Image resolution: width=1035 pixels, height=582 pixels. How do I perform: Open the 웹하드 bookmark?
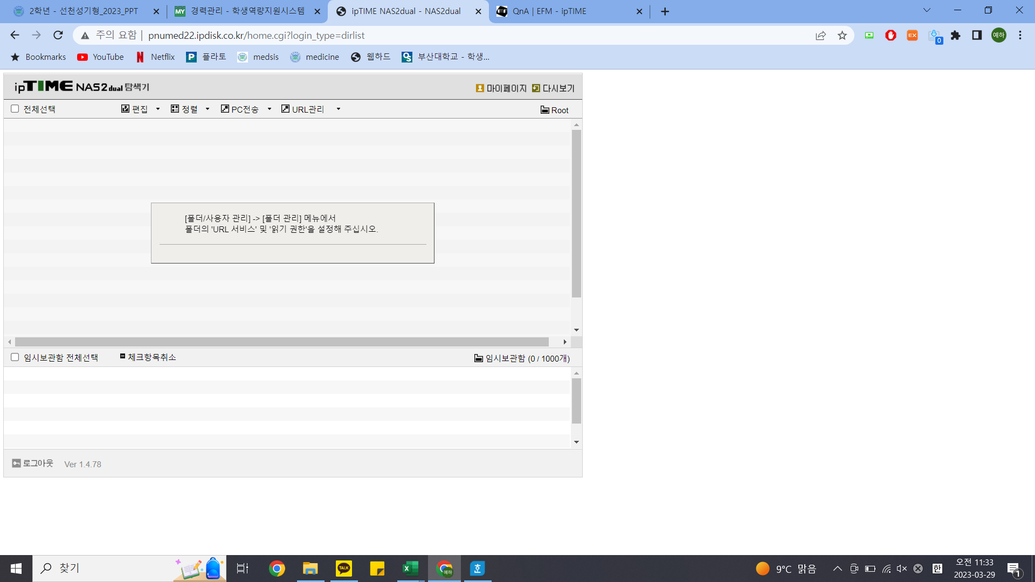tap(370, 57)
